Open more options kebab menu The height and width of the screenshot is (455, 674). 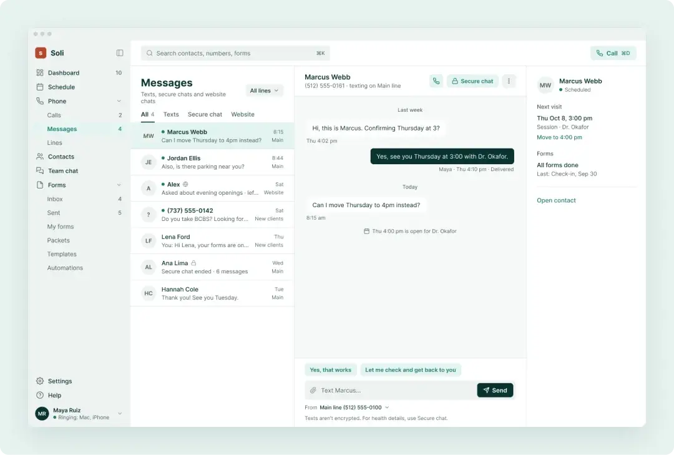pos(509,81)
